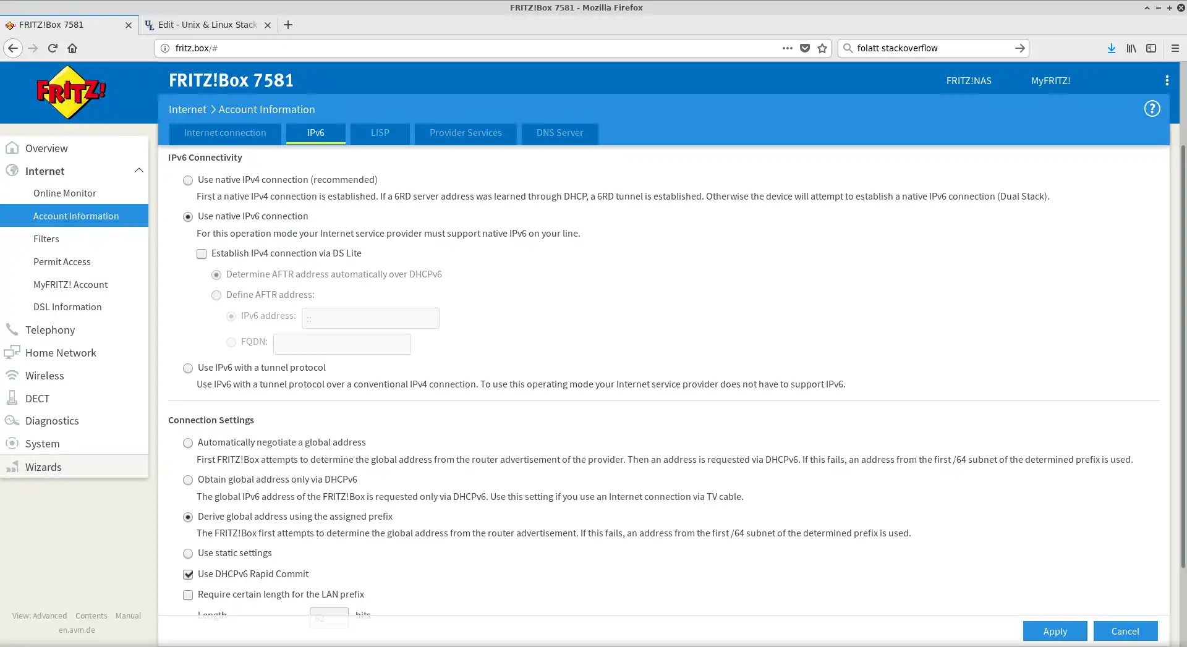Close the FRITZ!Box 7581 browser tab

click(x=129, y=25)
